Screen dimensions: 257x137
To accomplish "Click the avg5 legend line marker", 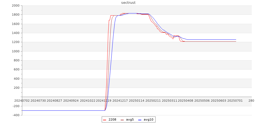I will pyautogui.click(x=122, y=120).
